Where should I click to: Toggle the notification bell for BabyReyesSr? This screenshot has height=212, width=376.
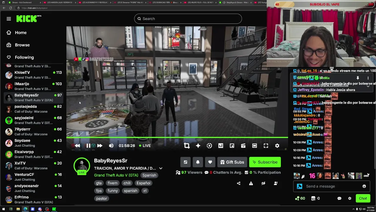pos(198,162)
